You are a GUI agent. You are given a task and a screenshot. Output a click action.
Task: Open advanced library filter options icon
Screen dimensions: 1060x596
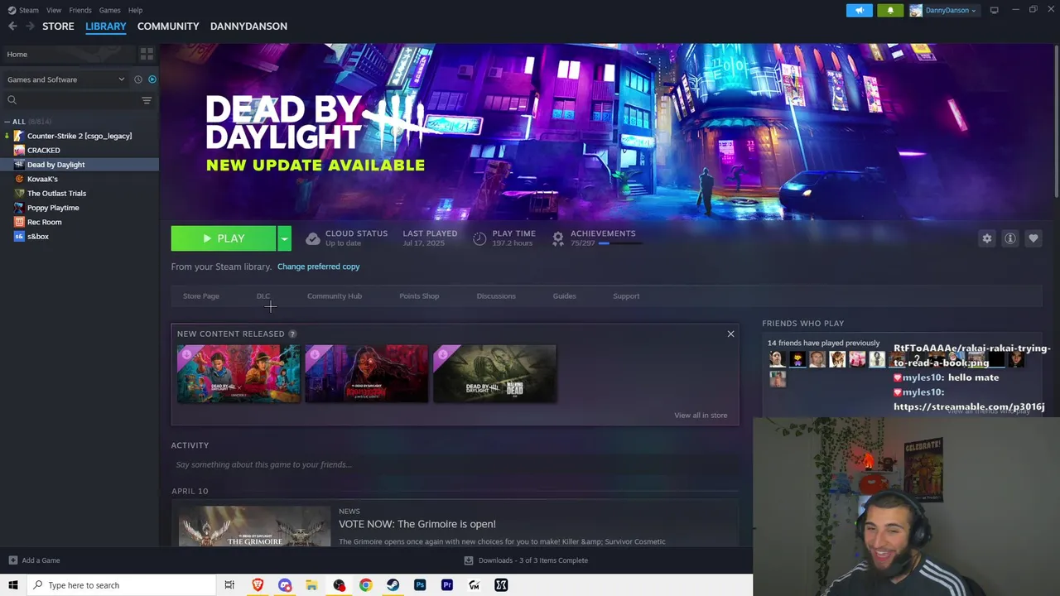pos(147,100)
